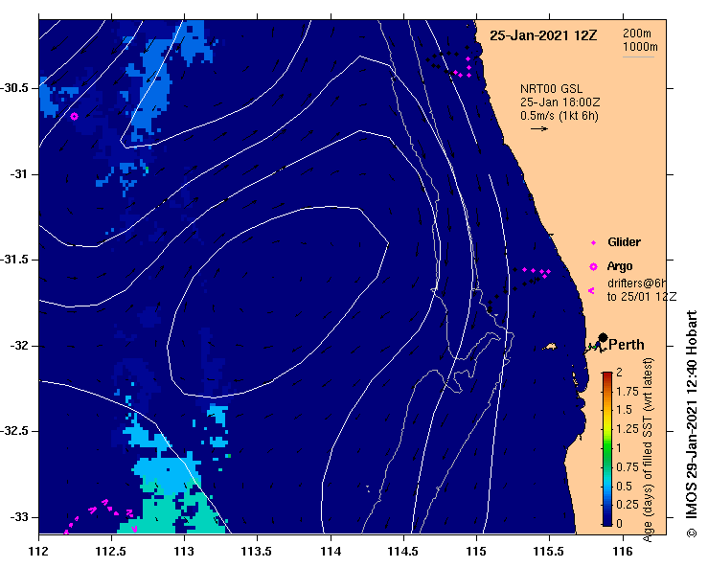Click the latitude axis label -32.5

tap(14, 431)
